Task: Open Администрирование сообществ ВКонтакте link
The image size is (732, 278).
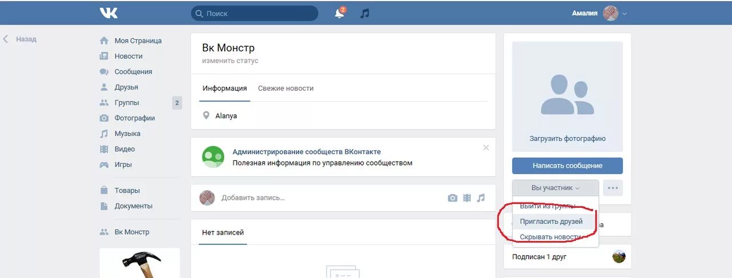Action: coord(307,152)
